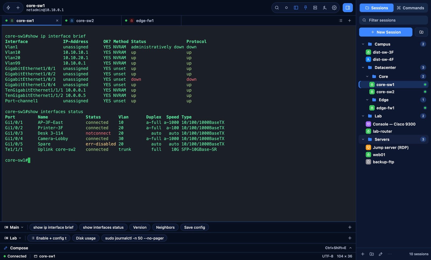Collapse the Datacenter folder

pyautogui.click(x=363, y=68)
